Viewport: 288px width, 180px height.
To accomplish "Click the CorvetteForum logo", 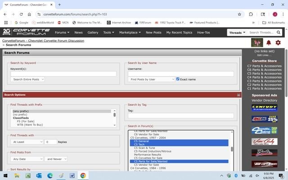I will click(25, 32).
